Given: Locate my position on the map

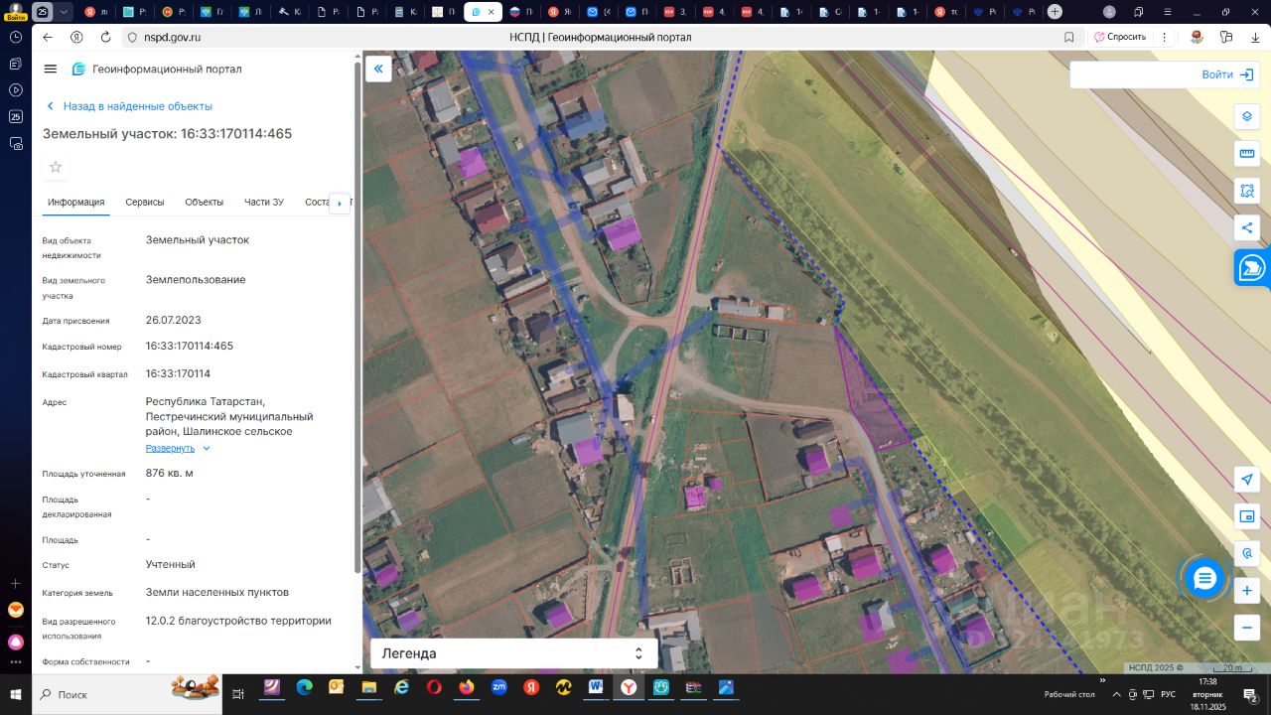Looking at the screenshot, I should point(1247,480).
